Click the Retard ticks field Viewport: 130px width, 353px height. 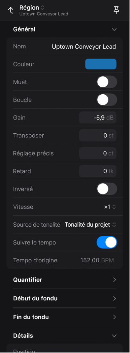(98, 171)
